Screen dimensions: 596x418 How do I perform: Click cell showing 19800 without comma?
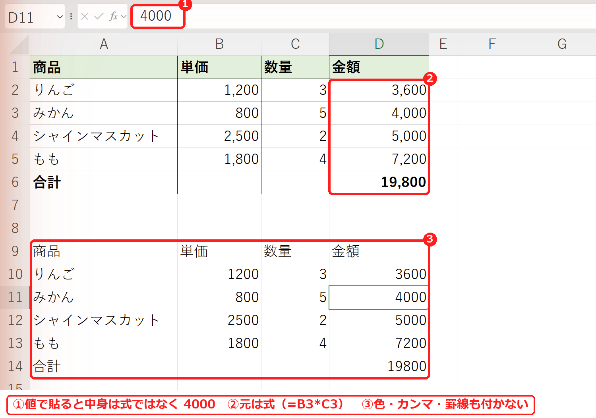click(x=379, y=366)
